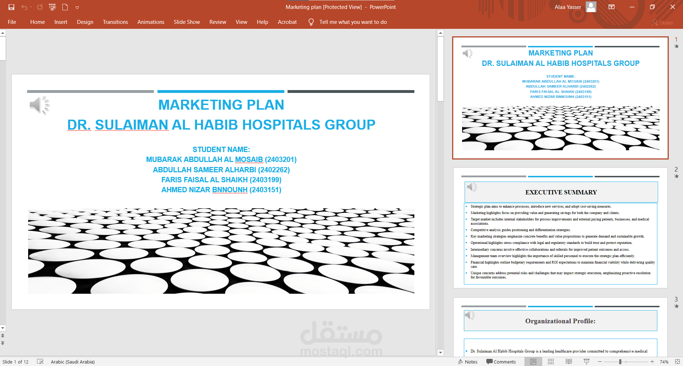Switch to Normal view

(533, 362)
